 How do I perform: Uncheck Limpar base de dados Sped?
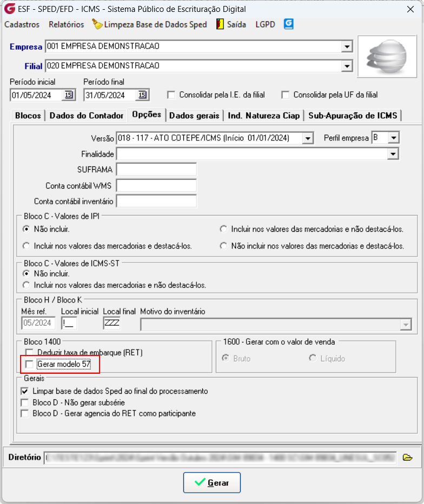click(24, 391)
